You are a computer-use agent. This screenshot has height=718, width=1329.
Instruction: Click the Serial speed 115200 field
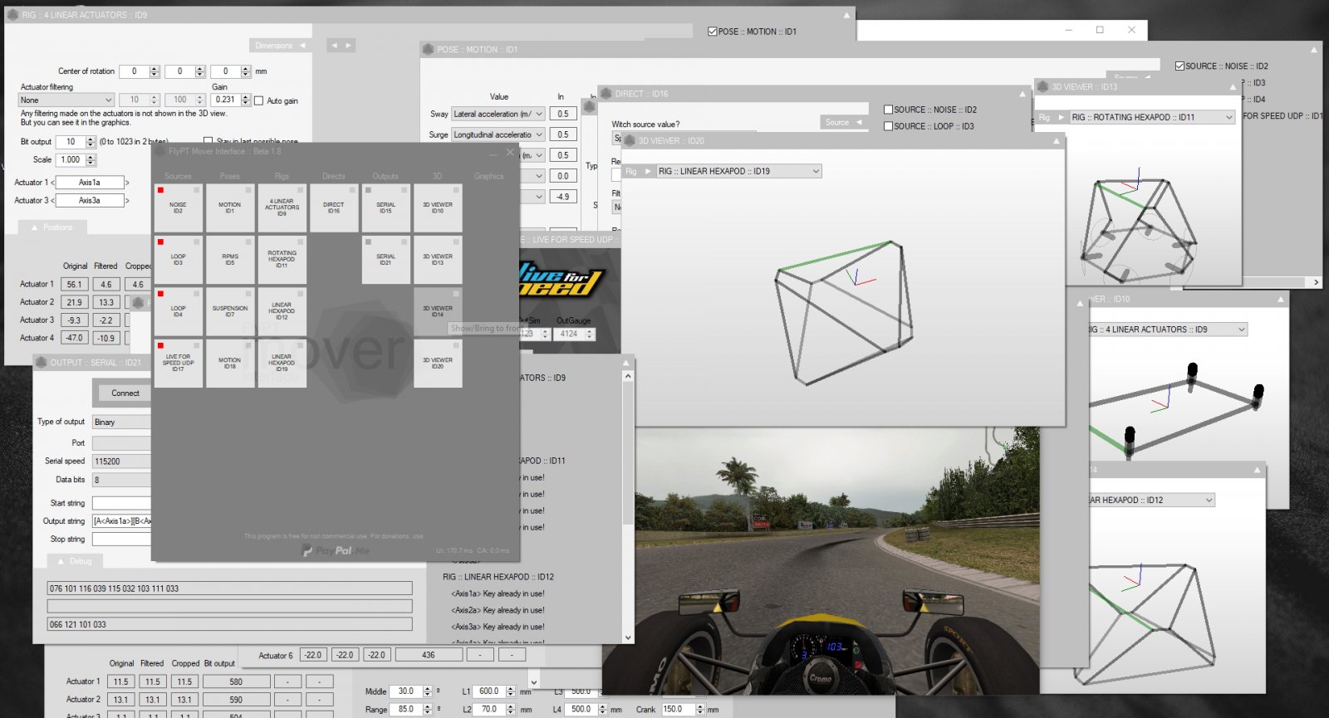pyautogui.click(x=121, y=461)
